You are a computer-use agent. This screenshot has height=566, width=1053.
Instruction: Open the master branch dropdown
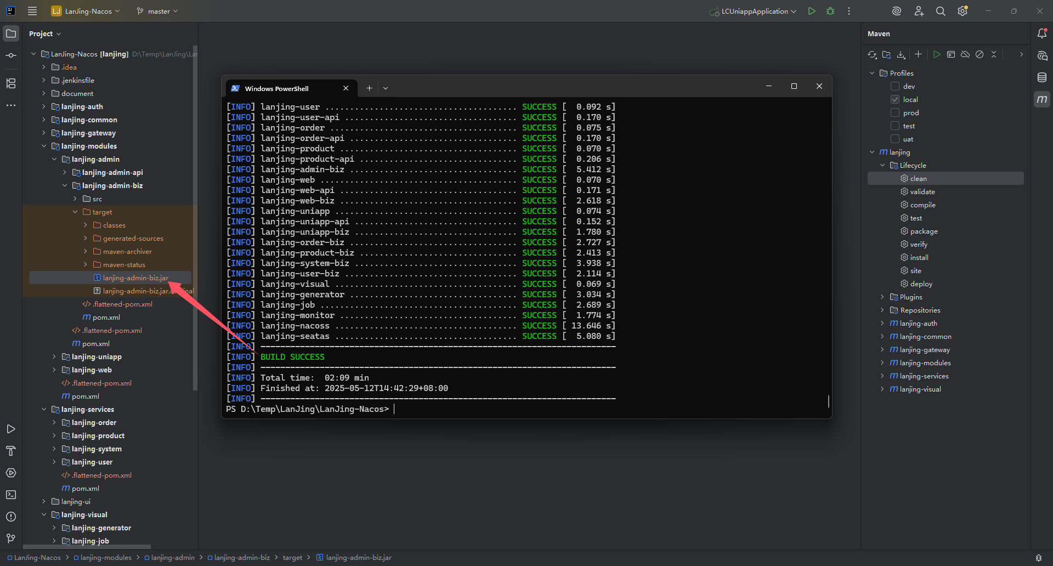tap(157, 11)
